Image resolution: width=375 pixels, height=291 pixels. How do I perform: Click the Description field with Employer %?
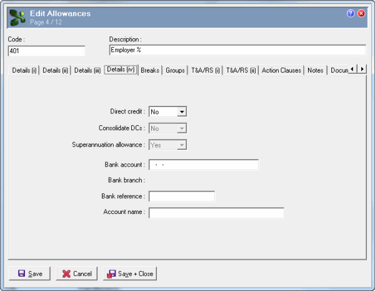click(x=237, y=50)
